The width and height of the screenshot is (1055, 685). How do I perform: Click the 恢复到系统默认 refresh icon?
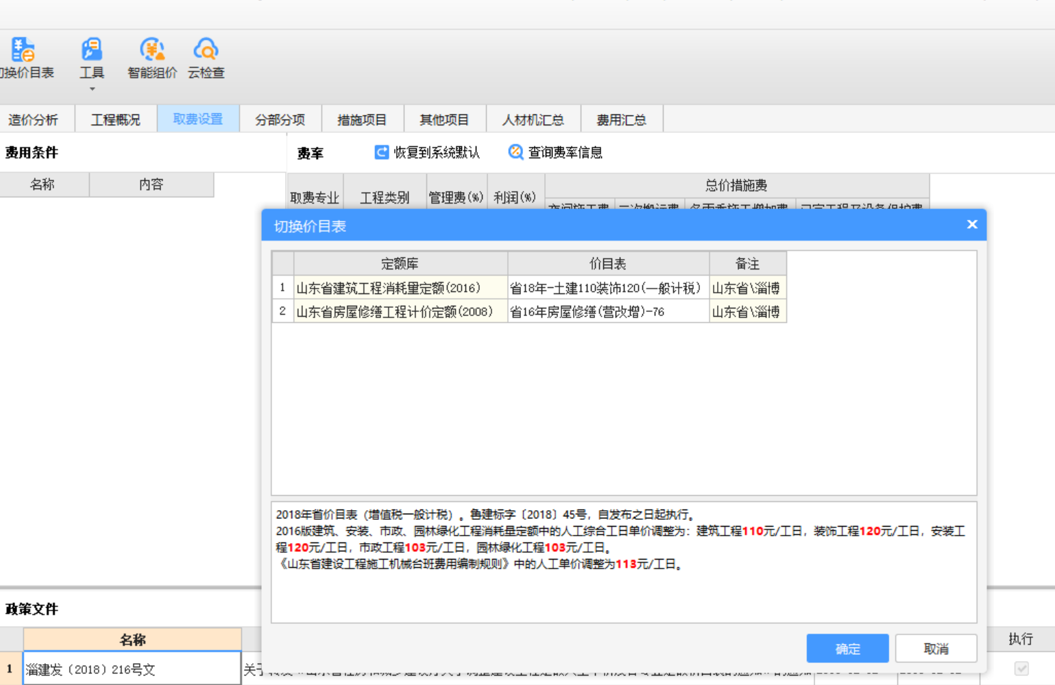382,152
